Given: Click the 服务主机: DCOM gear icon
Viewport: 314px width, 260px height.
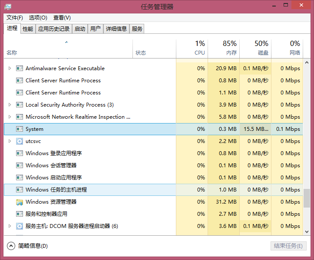Looking at the screenshot, I should 20,226.
